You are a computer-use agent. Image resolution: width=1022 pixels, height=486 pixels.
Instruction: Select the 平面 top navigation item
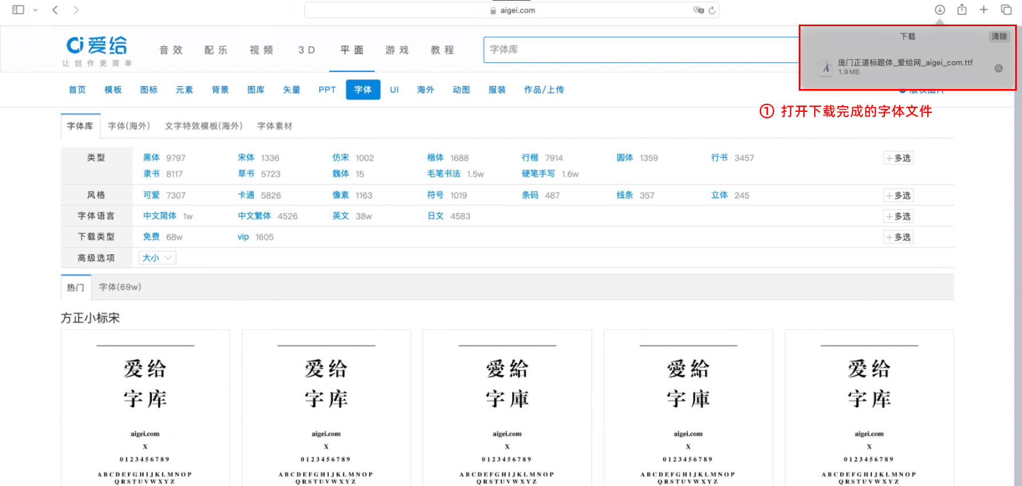tap(352, 50)
